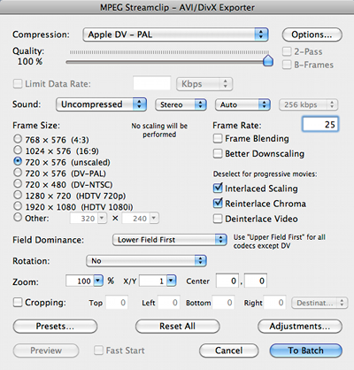Open the Field Dominance dropdown
354x370 pixels.
tap(170, 240)
